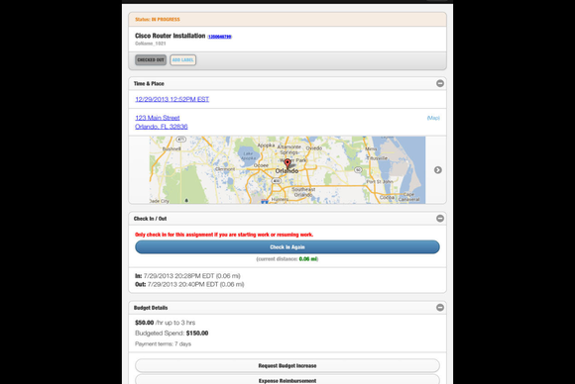Click the Check In Again button
The image size is (575, 384).
[x=287, y=247]
